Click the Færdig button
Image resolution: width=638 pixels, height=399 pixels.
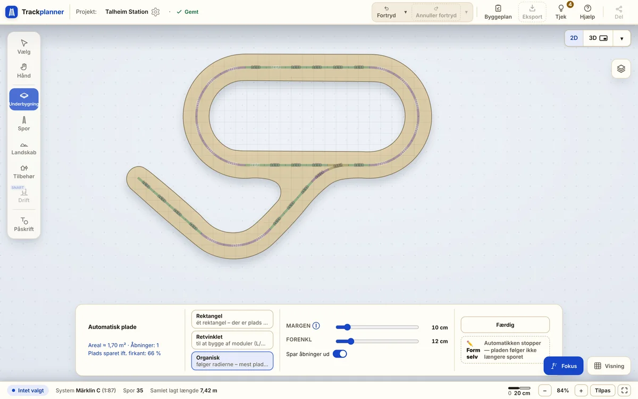[x=505, y=325]
